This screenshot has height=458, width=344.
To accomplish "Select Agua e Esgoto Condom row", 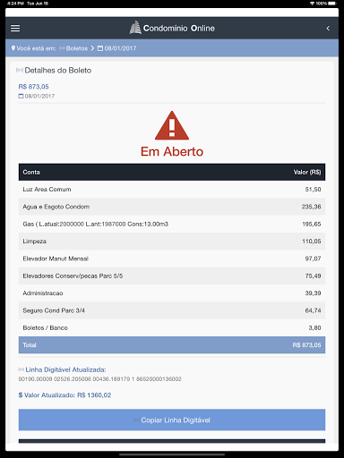I will click(172, 207).
